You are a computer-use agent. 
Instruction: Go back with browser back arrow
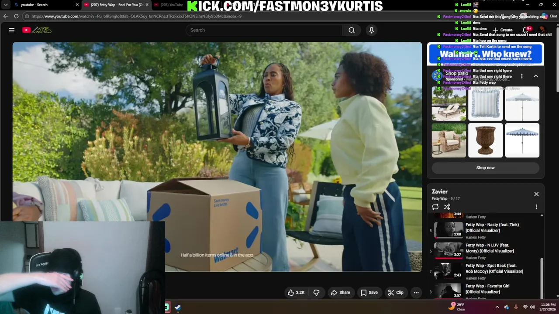click(6, 16)
